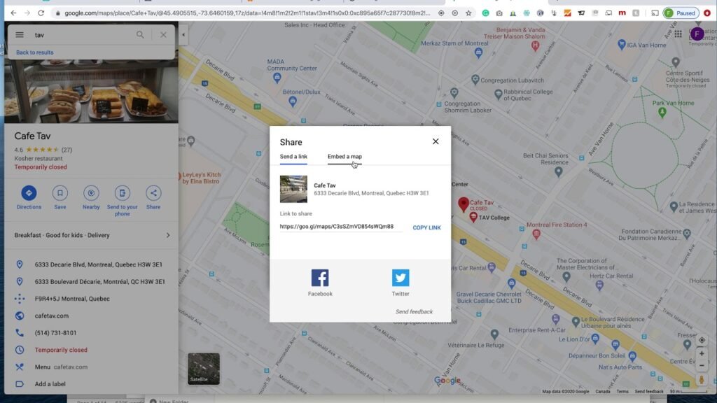
Task: Click the Merkaz Stam of Montreal marker
Action: (x=478, y=52)
